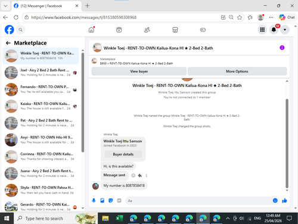Open the Video (Watch) tab icon
The image size is (298, 224).
point(119,30)
